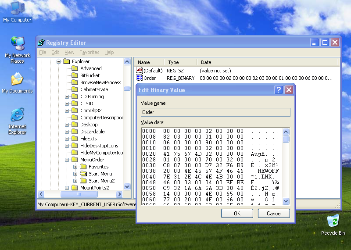Viewport: 351px width, 250px height.
Task: Click the Name column header
Action: pyautogui.click(x=149, y=62)
